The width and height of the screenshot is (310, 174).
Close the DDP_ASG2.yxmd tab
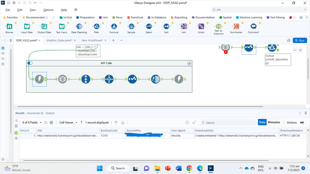39,41
